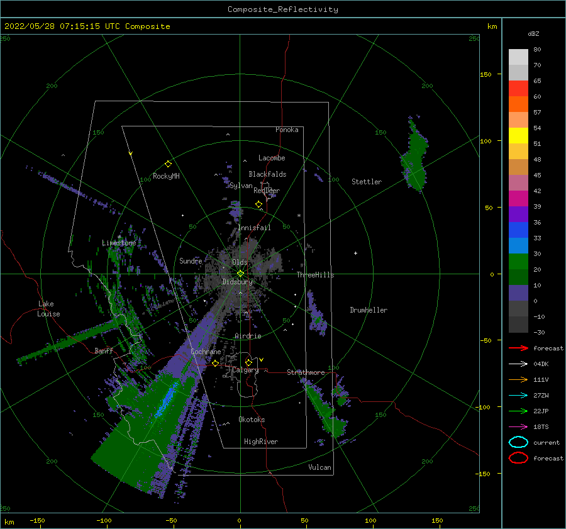Click the blue high-reflectivity streak southwest of Cochrane
This screenshot has height=529, width=566.
[x=167, y=401]
